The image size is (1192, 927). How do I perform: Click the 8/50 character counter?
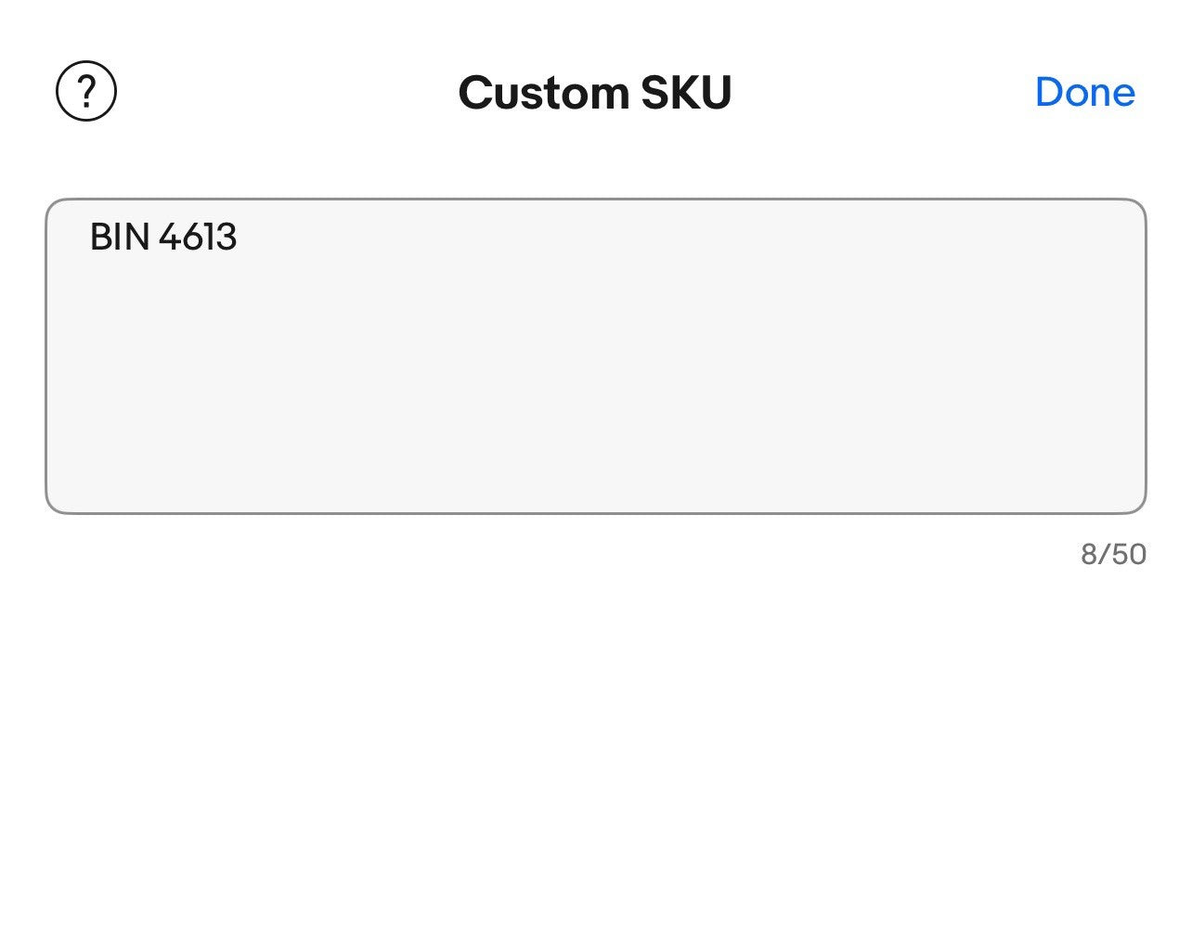coord(1113,554)
